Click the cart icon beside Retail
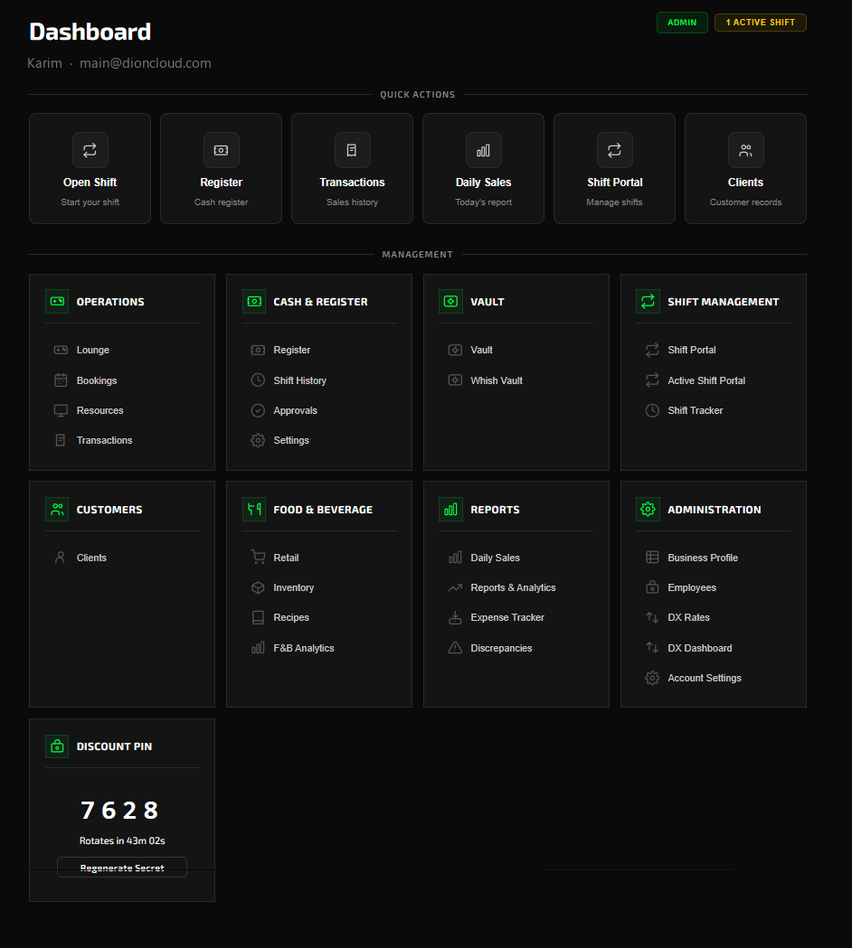 (258, 558)
